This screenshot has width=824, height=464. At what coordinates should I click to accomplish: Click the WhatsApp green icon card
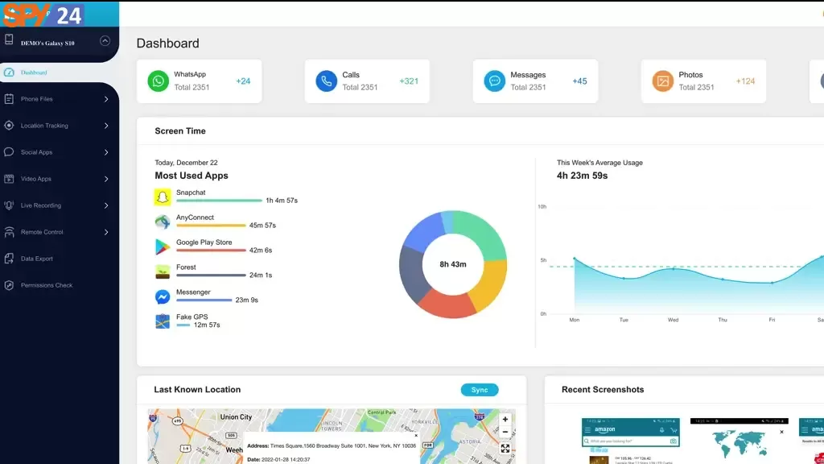coord(159,81)
